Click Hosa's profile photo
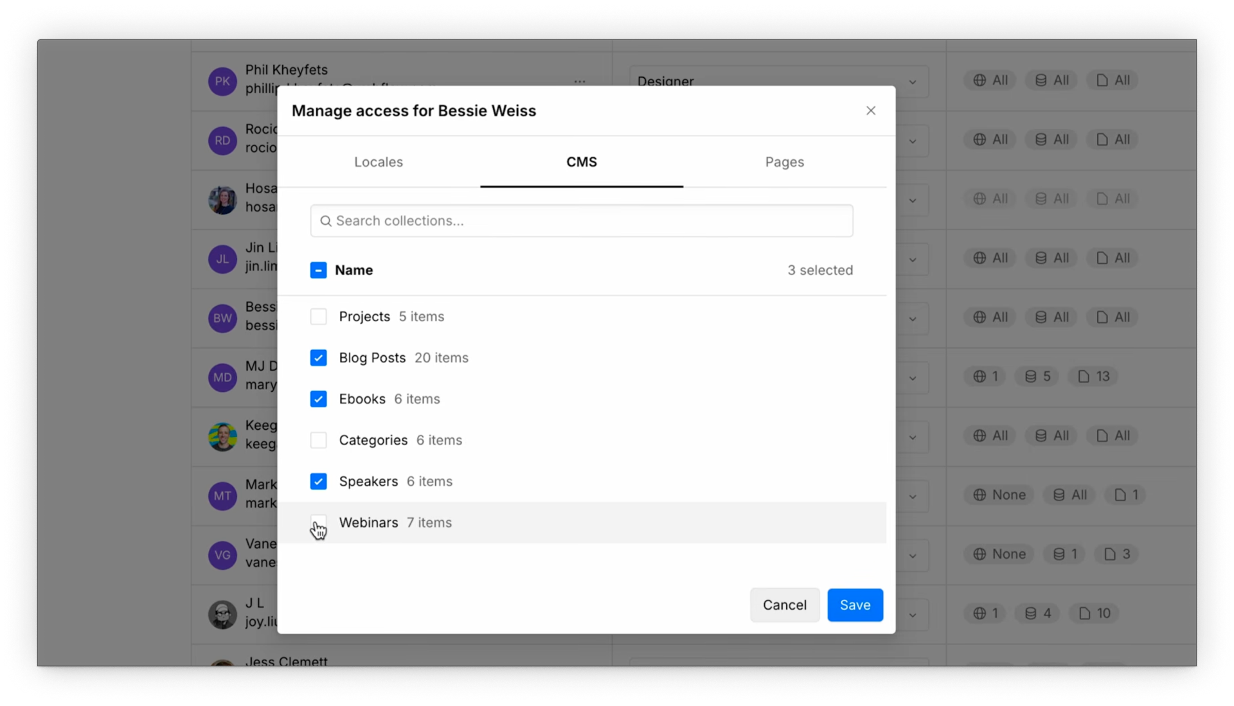1234x706 pixels. click(222, 199)
